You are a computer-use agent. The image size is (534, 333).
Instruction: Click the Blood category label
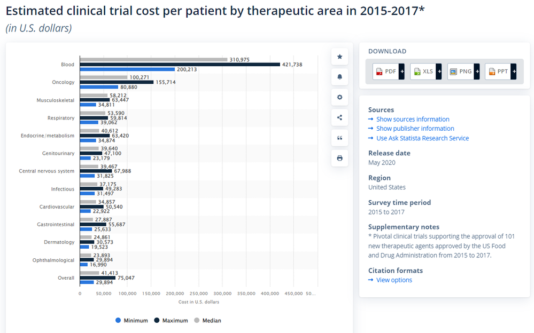pos(67,65)
